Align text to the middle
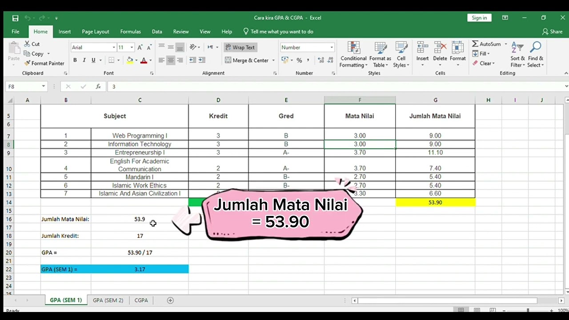Screen dimensions: 569x320 tap(171, 47)
